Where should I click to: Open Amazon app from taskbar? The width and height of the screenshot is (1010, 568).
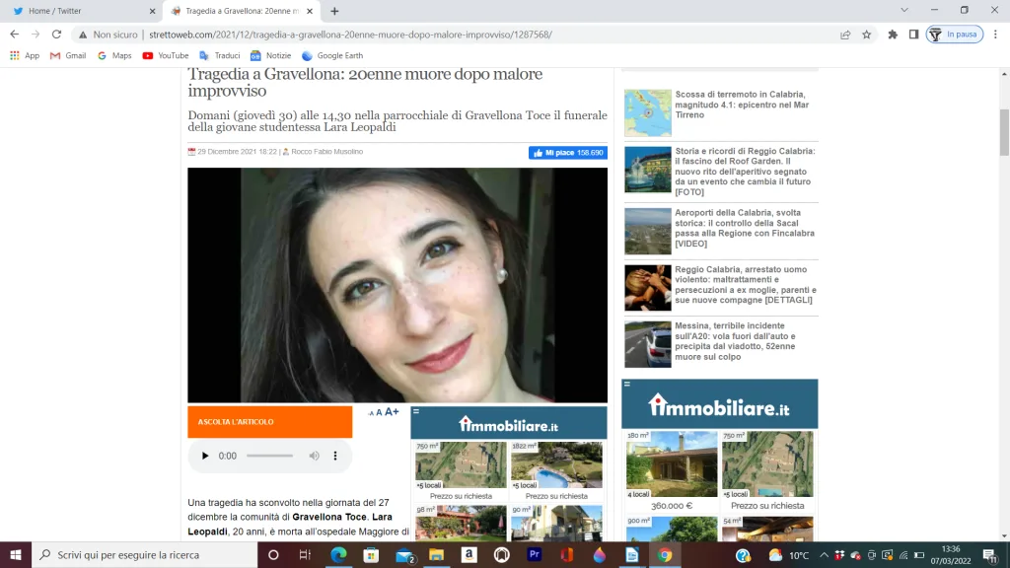coord(469,554)
